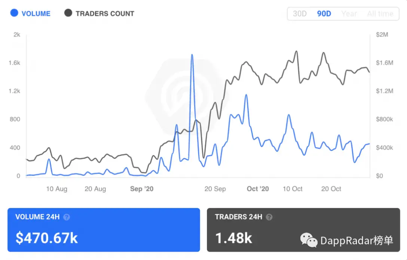Show All time chart range
Viewport: 407px width, 260px height.
[380, 14]
